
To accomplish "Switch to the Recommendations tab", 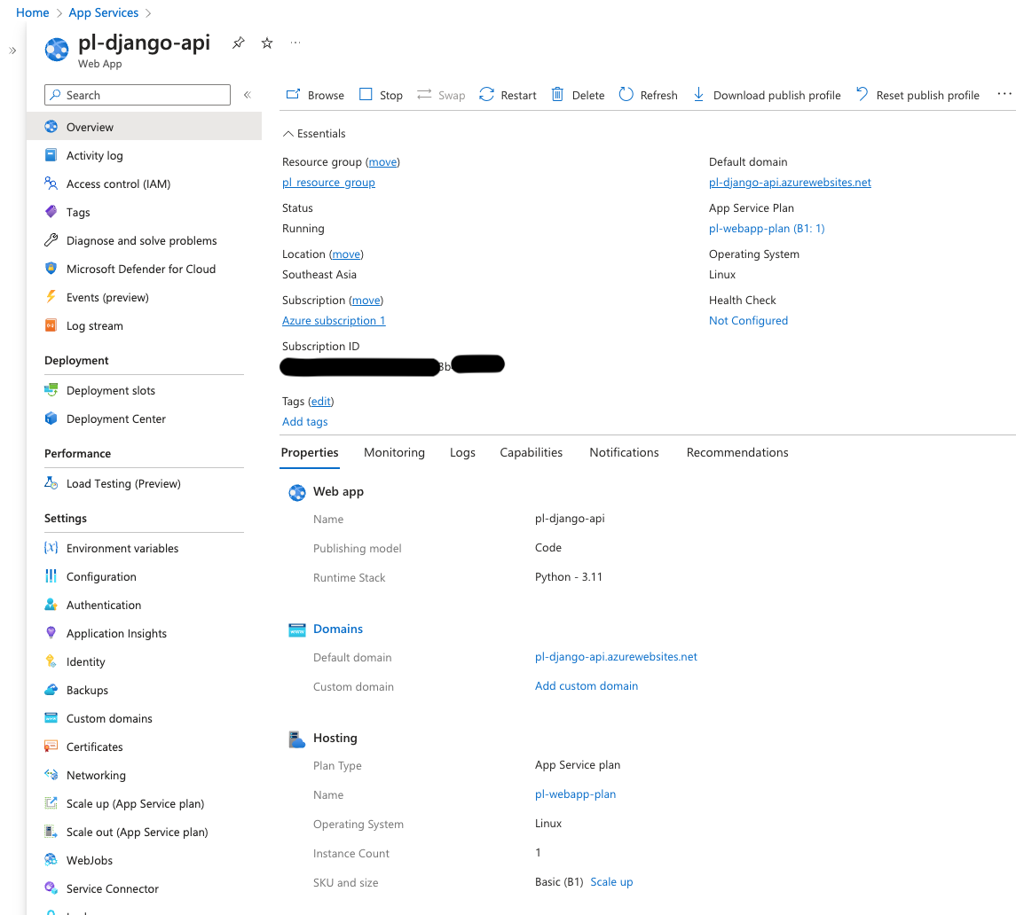I will 737,453.
